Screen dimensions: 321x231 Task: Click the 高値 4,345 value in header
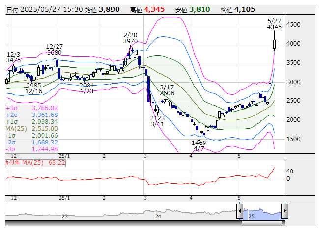pyautogui.click(x=150, y=9)
